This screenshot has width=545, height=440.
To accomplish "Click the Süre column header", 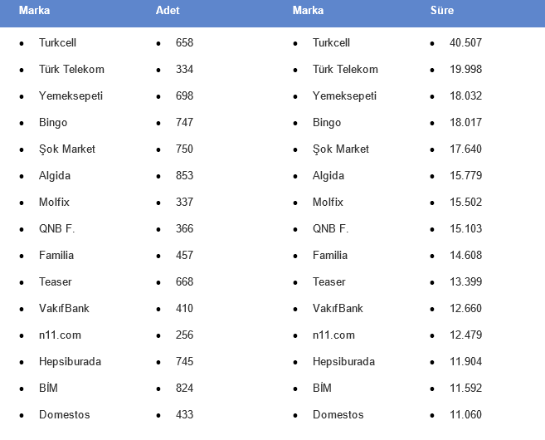I will [x=442, y=11].
